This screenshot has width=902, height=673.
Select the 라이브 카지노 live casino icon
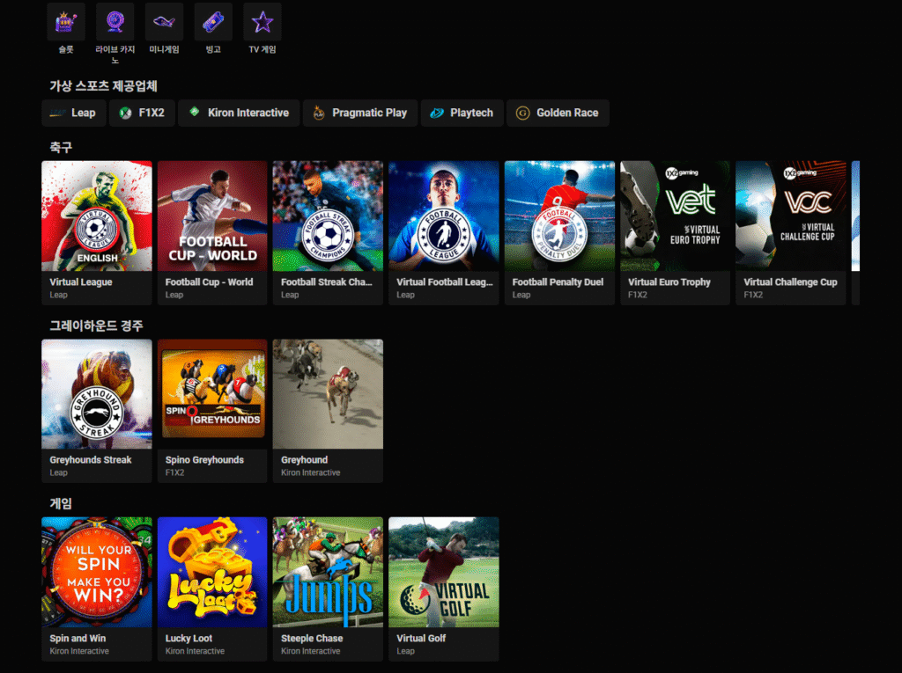115,22
